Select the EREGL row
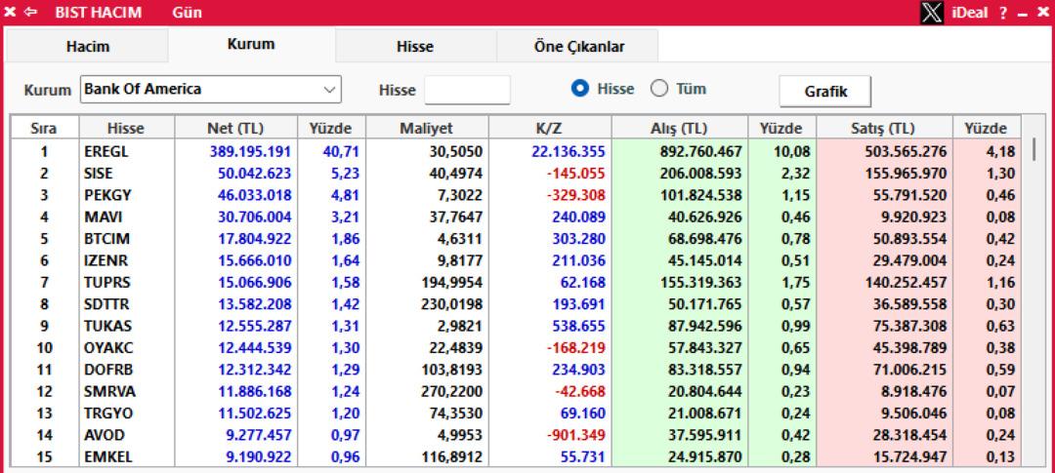This screenshot has width=1055, height=473. point(516,152)
